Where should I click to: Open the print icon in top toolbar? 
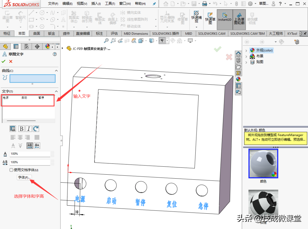click(x=204, y=4)
